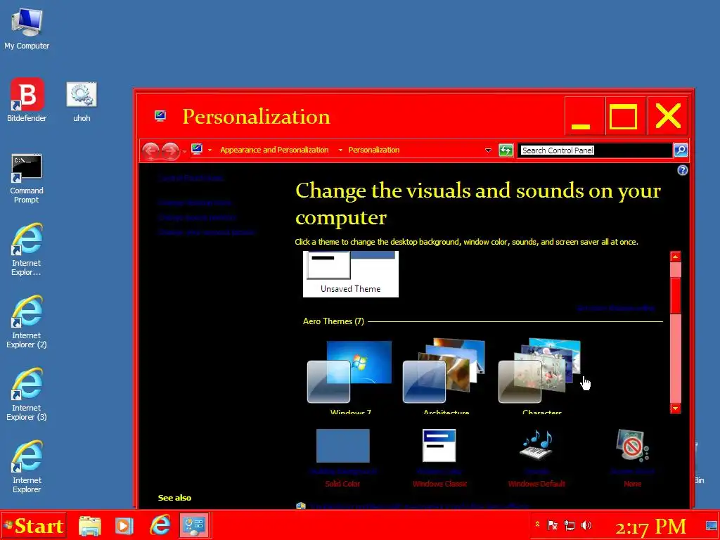Image resolution: width=720 pixels, height=540 pixels.
Task: Open the volume speaker tray icon
Action: [x=586, y=525]
